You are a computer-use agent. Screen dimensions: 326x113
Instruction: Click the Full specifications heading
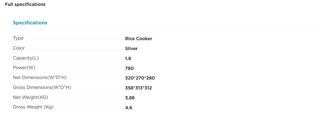(25, 5)
